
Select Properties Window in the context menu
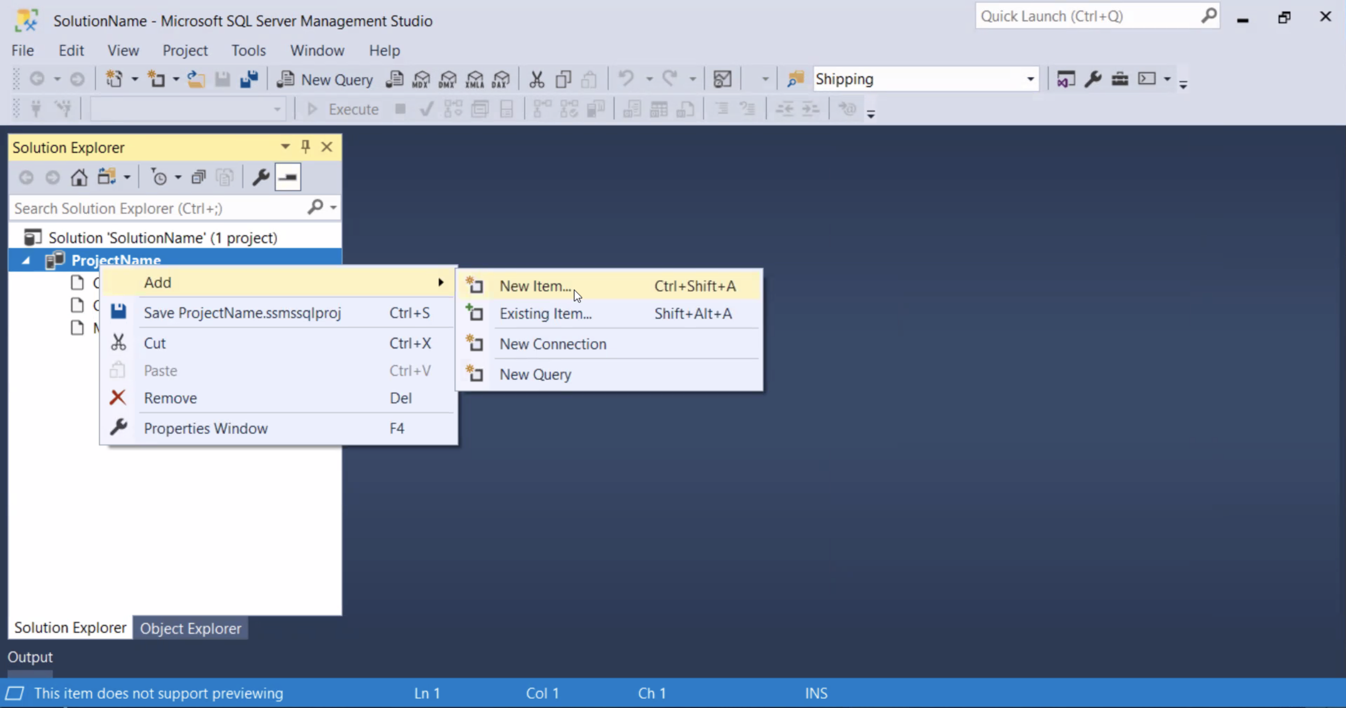(x=279, y=428)
